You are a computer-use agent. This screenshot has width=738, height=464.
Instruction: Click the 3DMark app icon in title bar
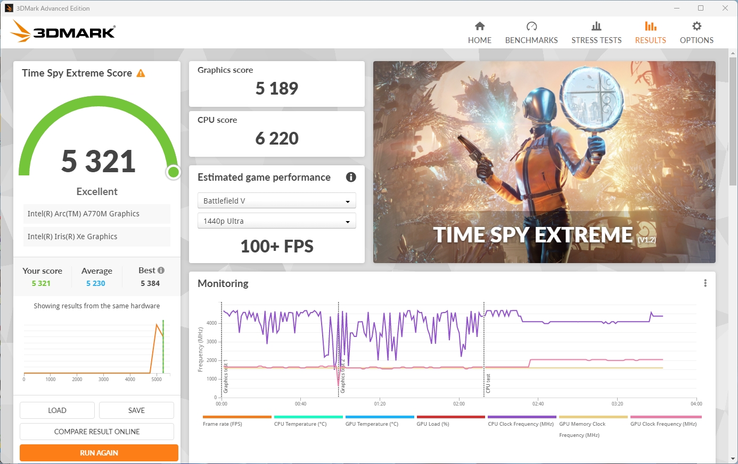9,8
